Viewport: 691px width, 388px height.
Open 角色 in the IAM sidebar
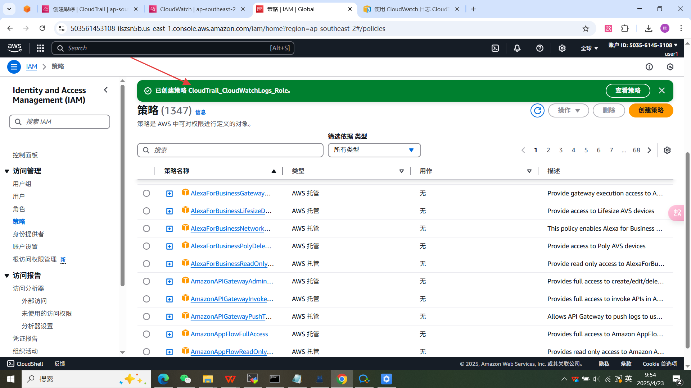click(x=19, y=209)
